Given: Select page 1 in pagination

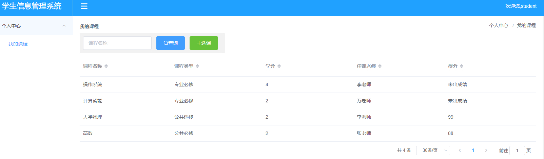Looking at the screenshot, I should pyautogui.click(x=473, y=150).
